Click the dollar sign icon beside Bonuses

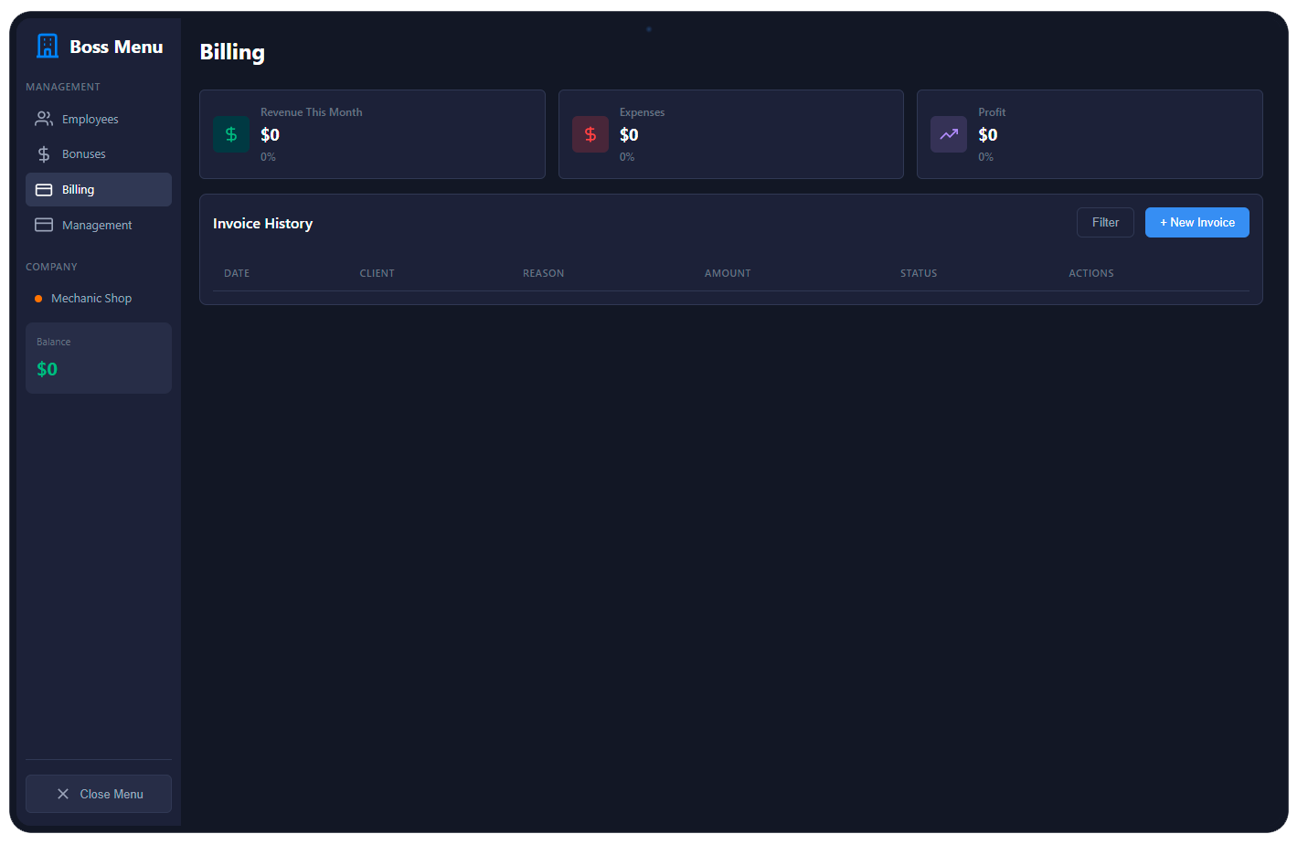click(43, 153)
